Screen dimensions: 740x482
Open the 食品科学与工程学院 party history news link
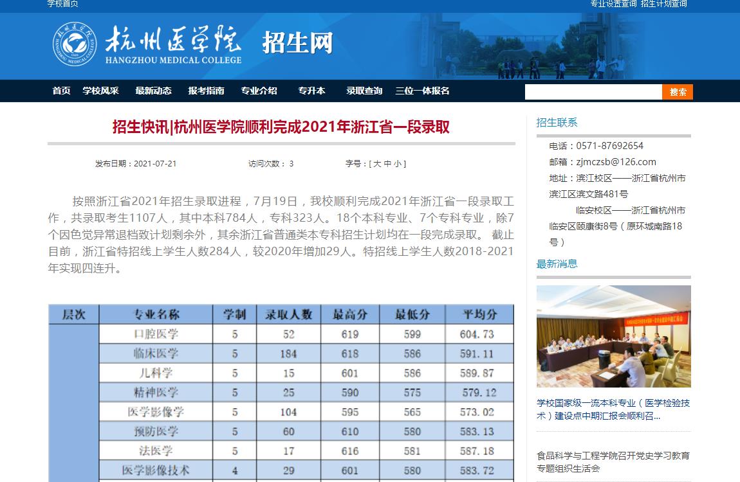[x=613, y=461]
